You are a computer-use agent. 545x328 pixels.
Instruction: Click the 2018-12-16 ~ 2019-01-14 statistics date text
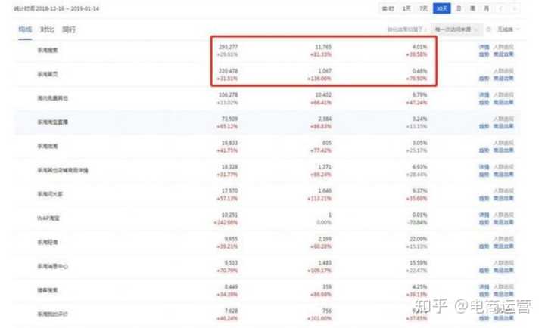tap(56, 8)
